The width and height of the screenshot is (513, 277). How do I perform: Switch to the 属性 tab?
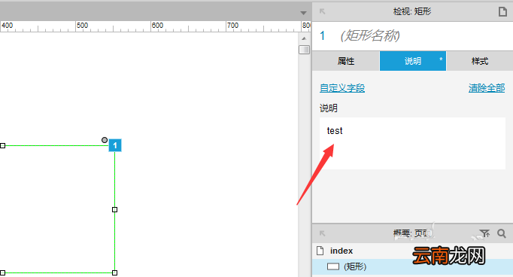point(346,61)
